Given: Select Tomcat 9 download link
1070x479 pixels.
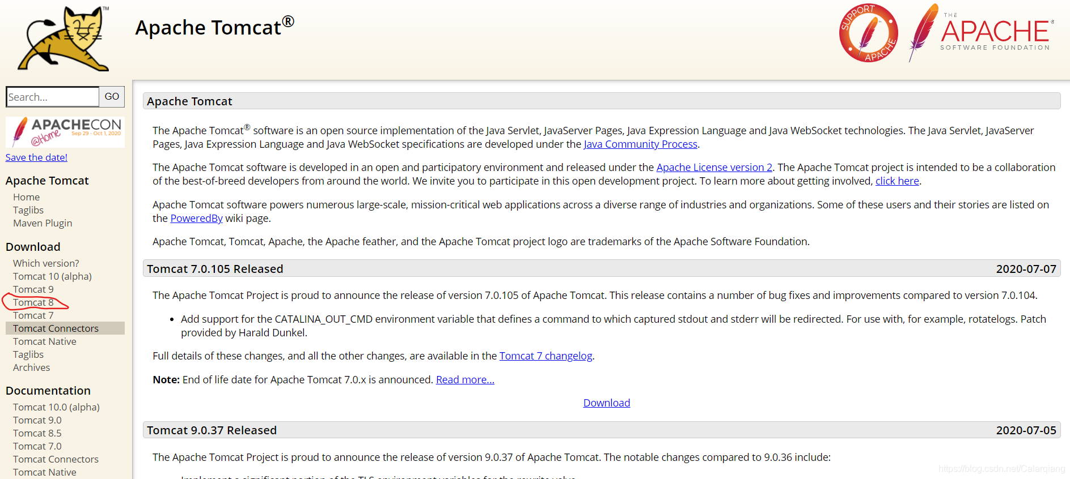Looking at the screenshot, I should pos(33,289).
